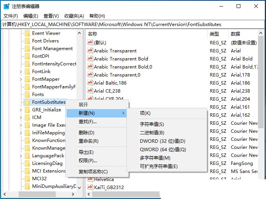Click the GRE_Initialize folder icon
The height and width of the screenshot is (199, 266).
pos(27,110)
